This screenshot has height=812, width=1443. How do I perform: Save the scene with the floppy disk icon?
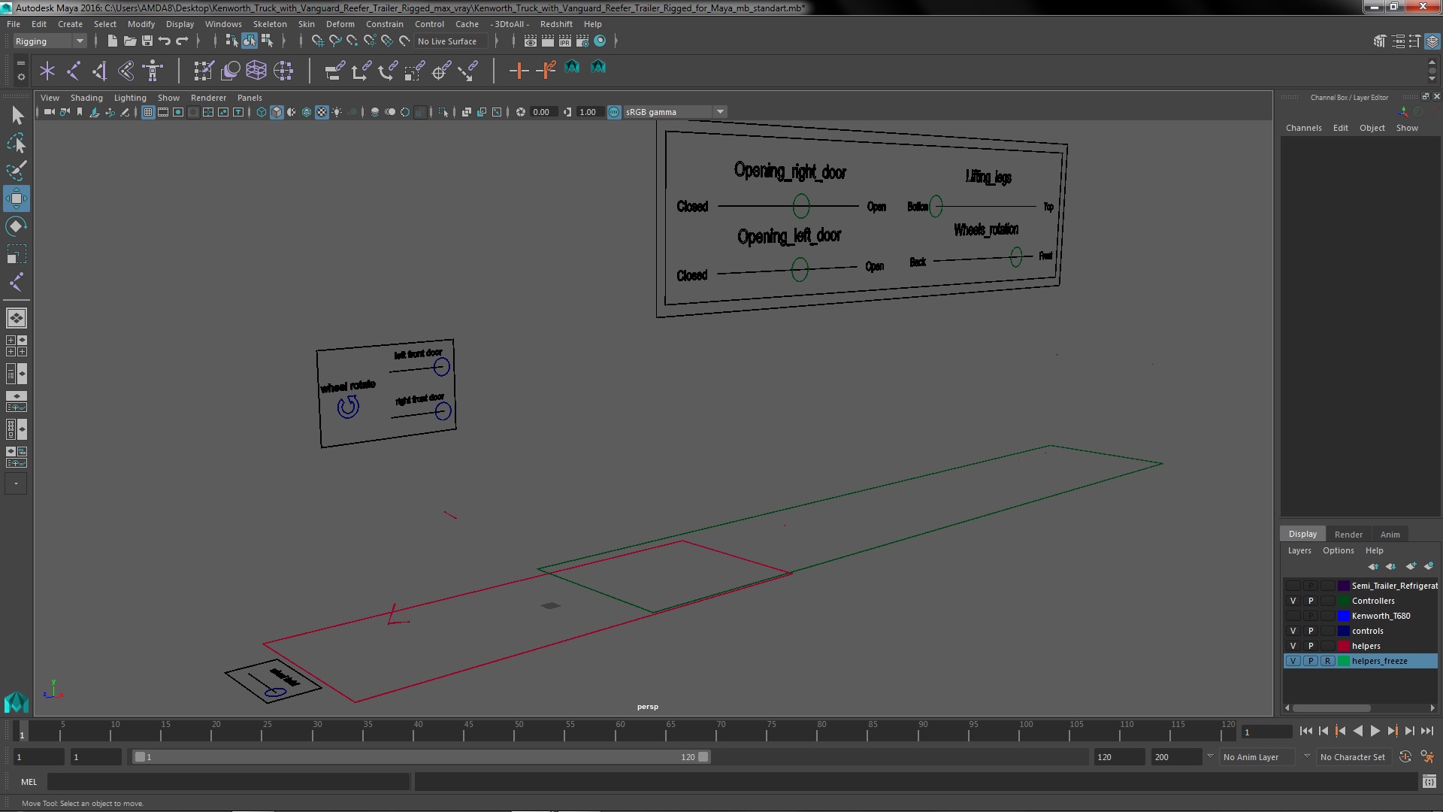(x=147, y=41)
